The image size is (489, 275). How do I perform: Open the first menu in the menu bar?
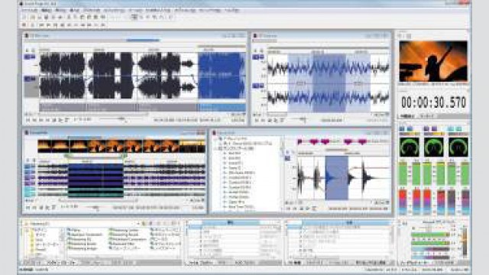click(x=29, y=10)
